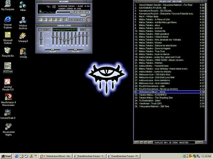Open the equalizer Presets menu
This screenshot has width=213, height=159.
point(85,30)
